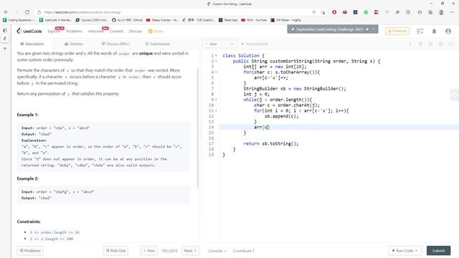Open the browser profile avatar
Image resolution: width=459 pixels, height=258 pixels.
(x=441, y=12)
